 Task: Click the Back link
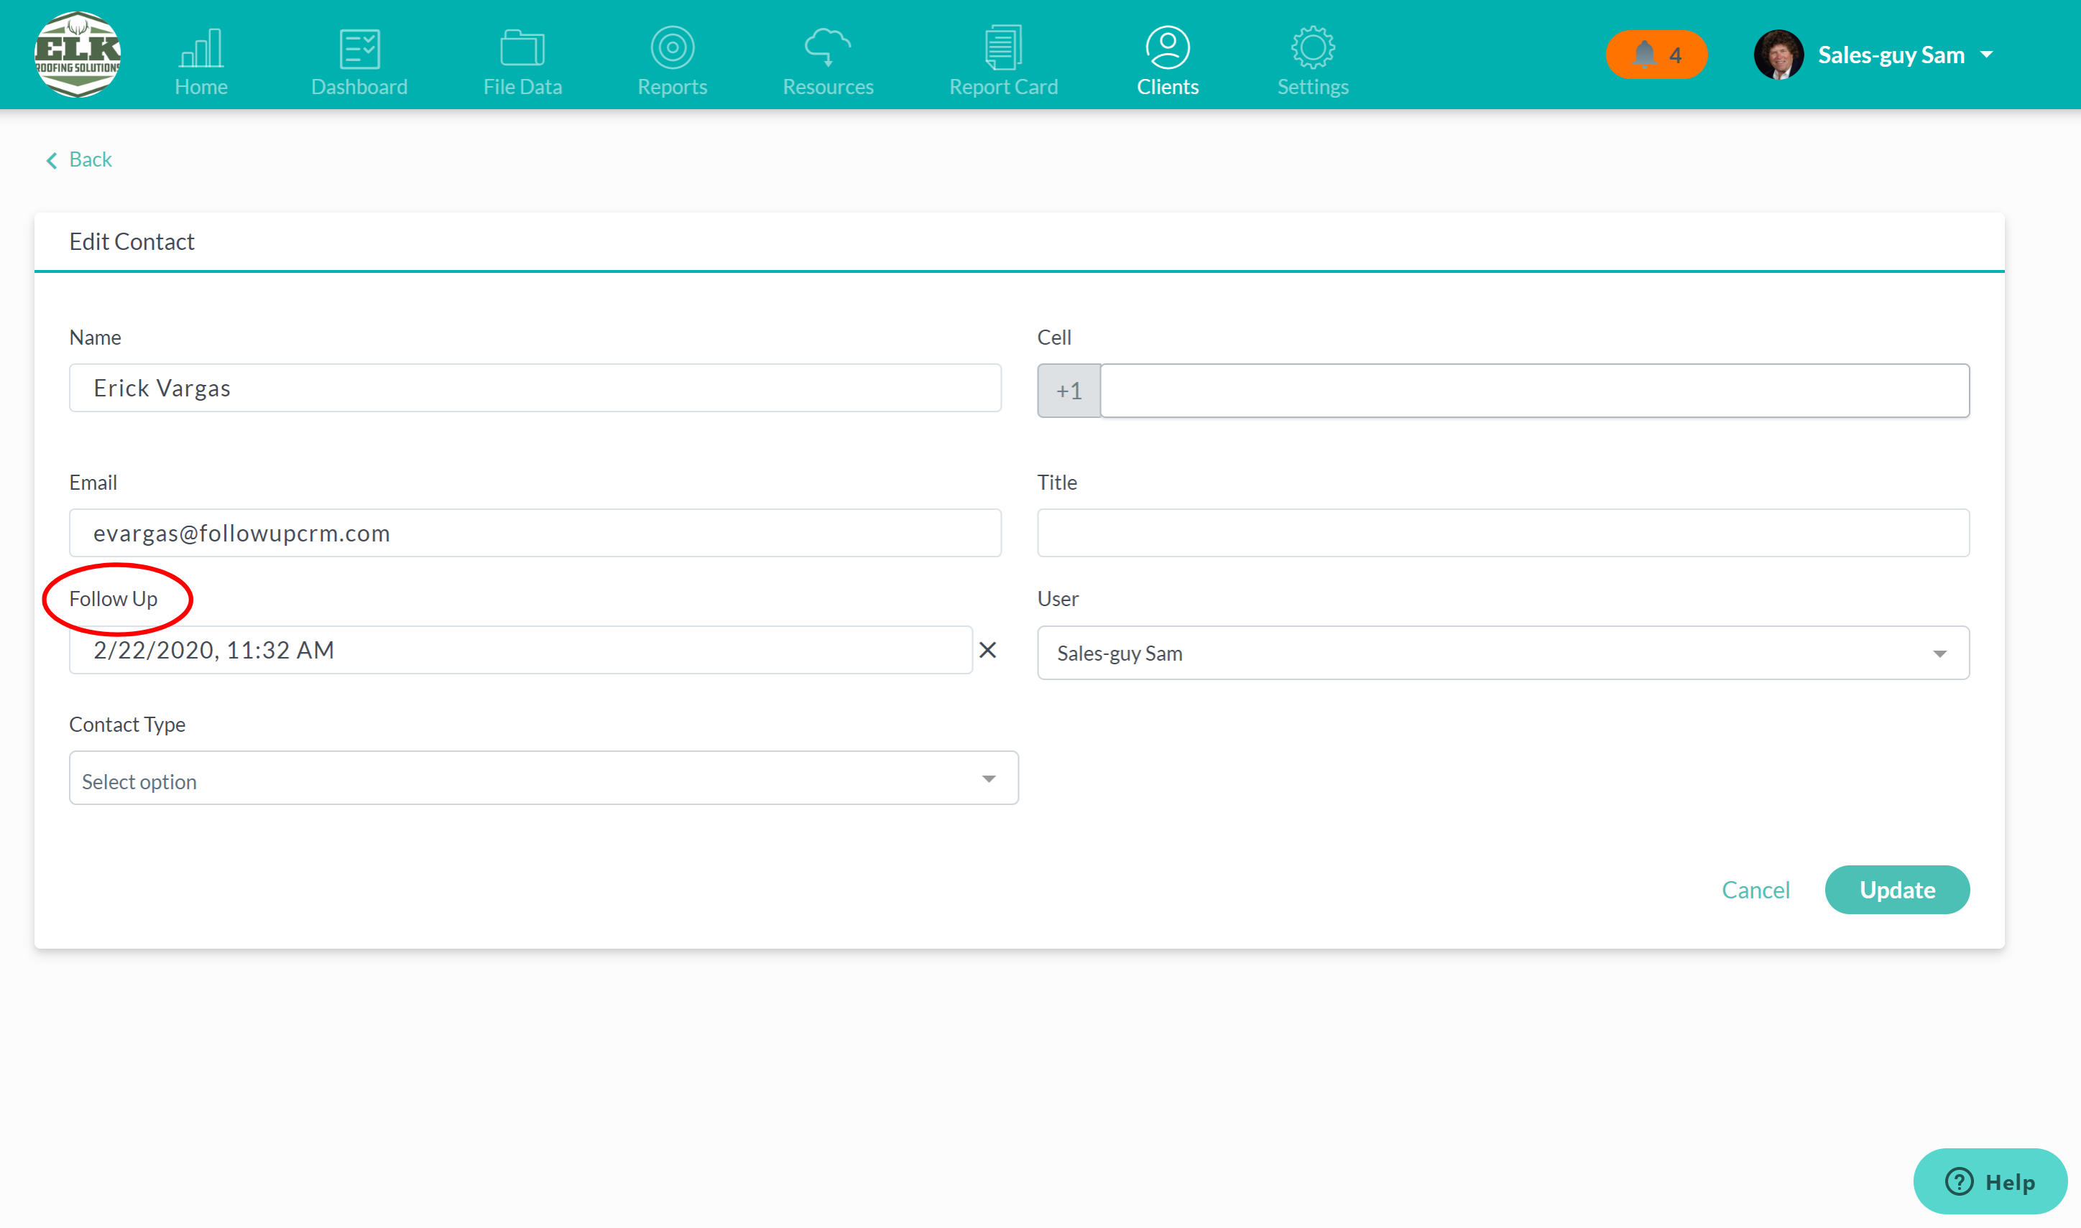tap(91, 159)
